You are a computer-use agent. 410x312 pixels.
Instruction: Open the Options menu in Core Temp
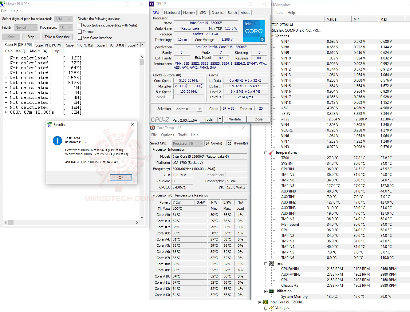coord(167,135)
